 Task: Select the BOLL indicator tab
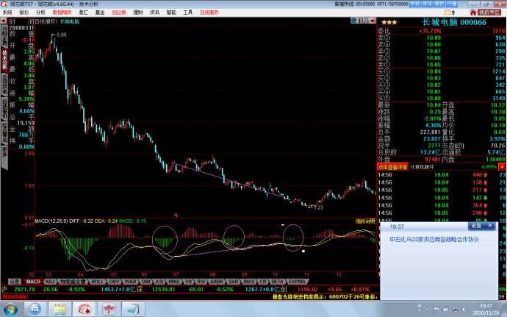(97, 281)
